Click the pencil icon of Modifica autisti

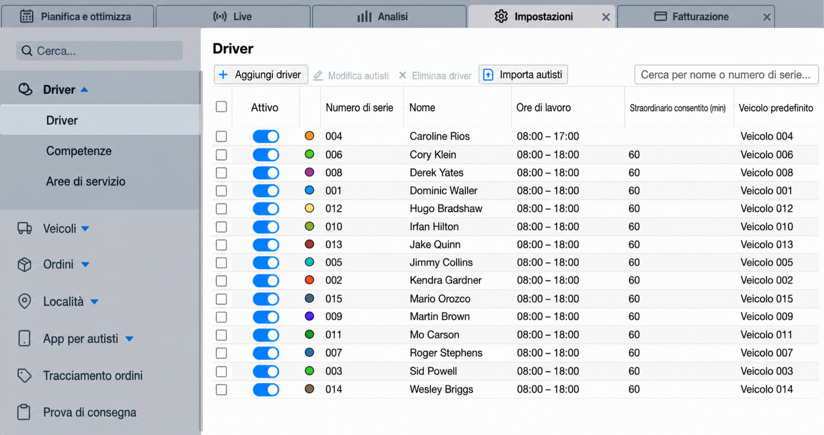pos(318,75)
